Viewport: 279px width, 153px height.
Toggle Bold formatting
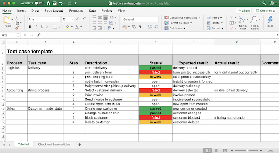pyautogui.click(x=30, y=27)
